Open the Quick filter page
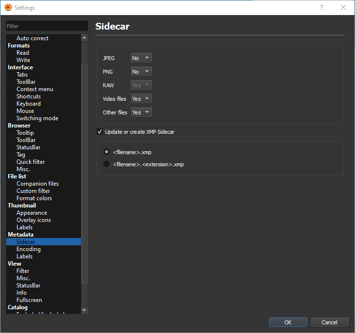Viewport: 355px width, 333px height. click(31, 162)
